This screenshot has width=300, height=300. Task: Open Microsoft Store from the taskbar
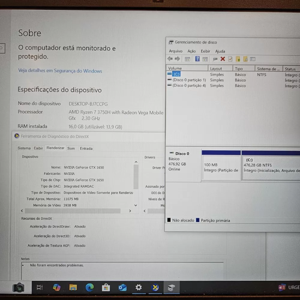(x=106, y=287)
